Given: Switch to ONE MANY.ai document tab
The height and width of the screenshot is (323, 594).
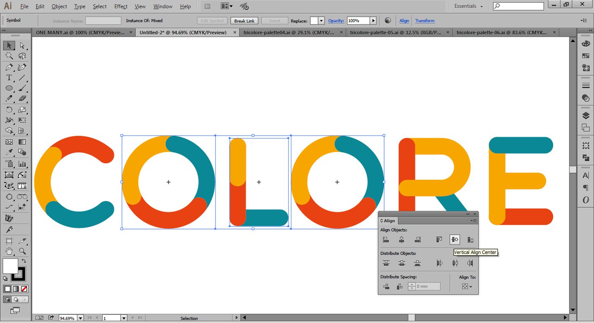Looking at the screenshot, I should (81, 32).
